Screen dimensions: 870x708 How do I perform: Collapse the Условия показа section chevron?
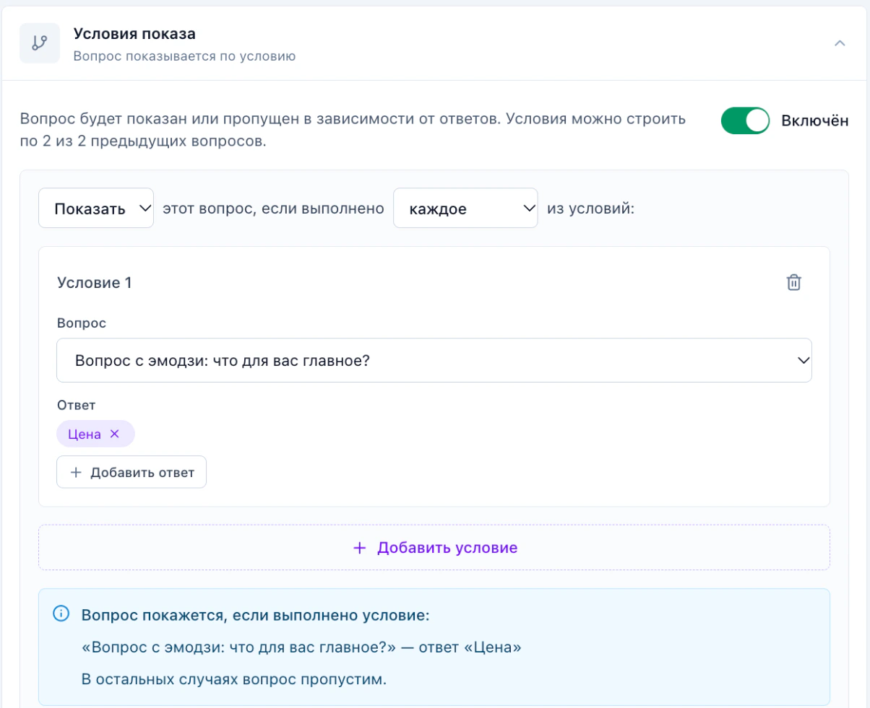840,43
